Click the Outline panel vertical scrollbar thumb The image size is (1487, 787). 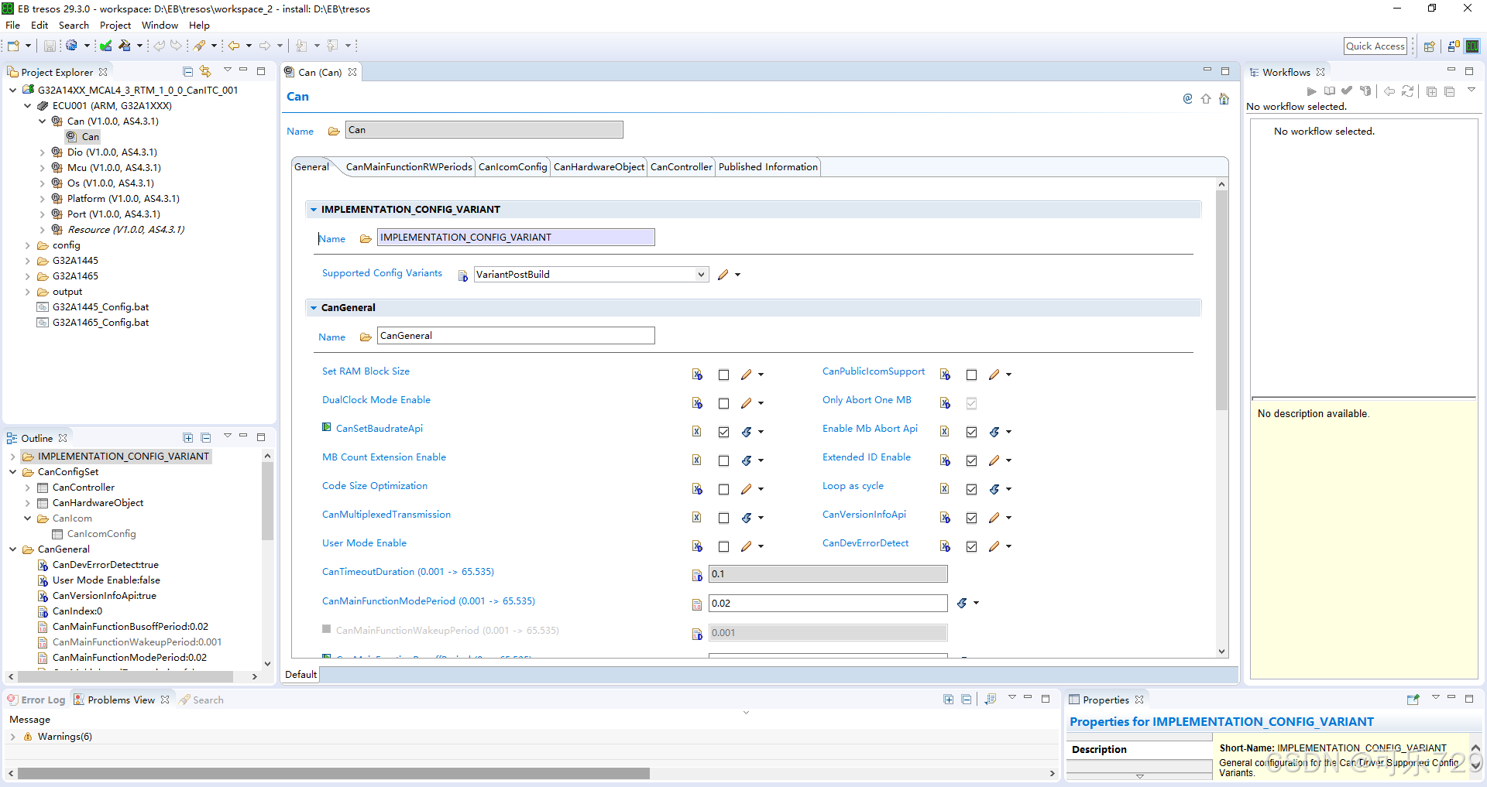click(x=267, y=501)
